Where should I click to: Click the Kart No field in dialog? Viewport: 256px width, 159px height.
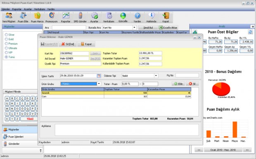click(74, 53)
